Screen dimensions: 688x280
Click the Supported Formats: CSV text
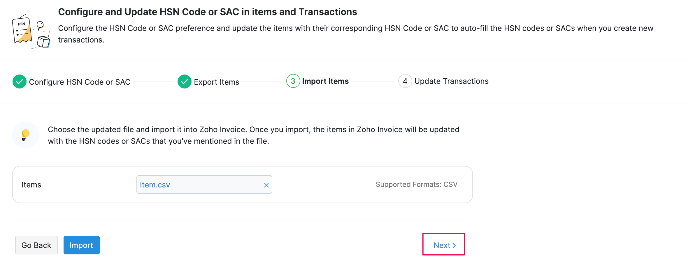(x=416, y=185)
